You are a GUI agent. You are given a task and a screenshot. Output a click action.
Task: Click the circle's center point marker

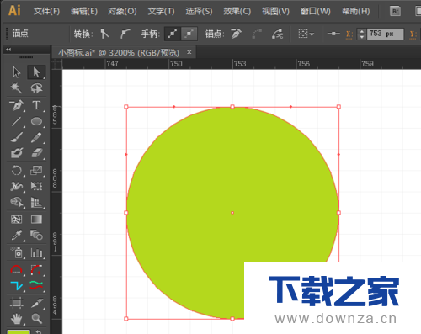232,213
